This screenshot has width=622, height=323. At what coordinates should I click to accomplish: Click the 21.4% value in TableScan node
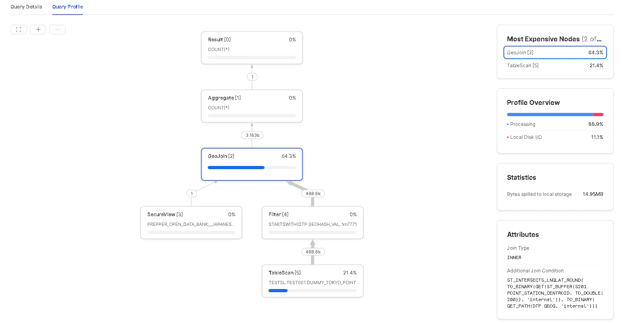pyautogui.click(x=350, y=273)
